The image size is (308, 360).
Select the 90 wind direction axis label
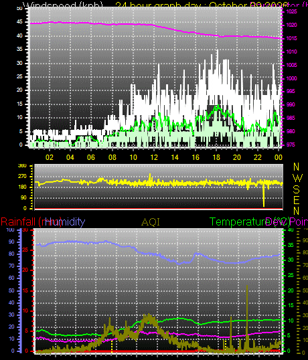(x=23, y=197)
